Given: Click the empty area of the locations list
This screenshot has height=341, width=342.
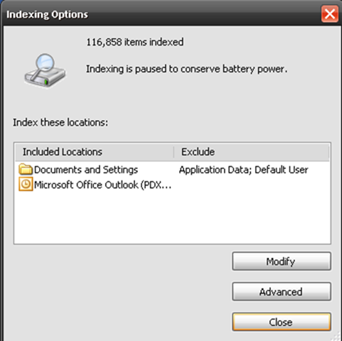Looking at the screenshot, I should pos(172,217).
